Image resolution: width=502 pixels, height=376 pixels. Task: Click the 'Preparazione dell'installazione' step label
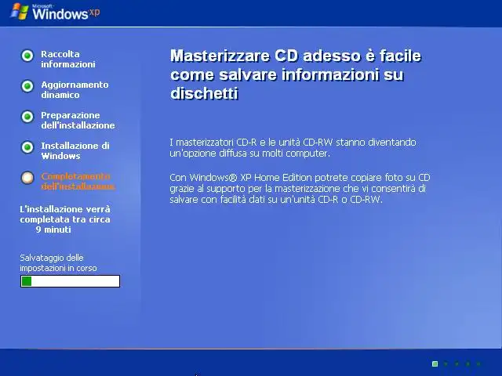(78, 120)
